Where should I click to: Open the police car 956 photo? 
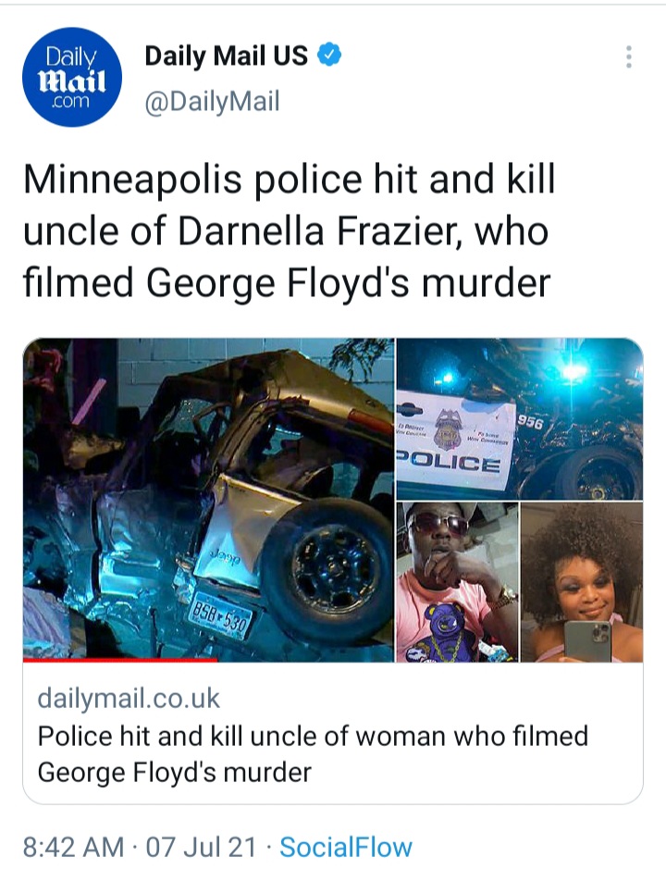(520, 418)
